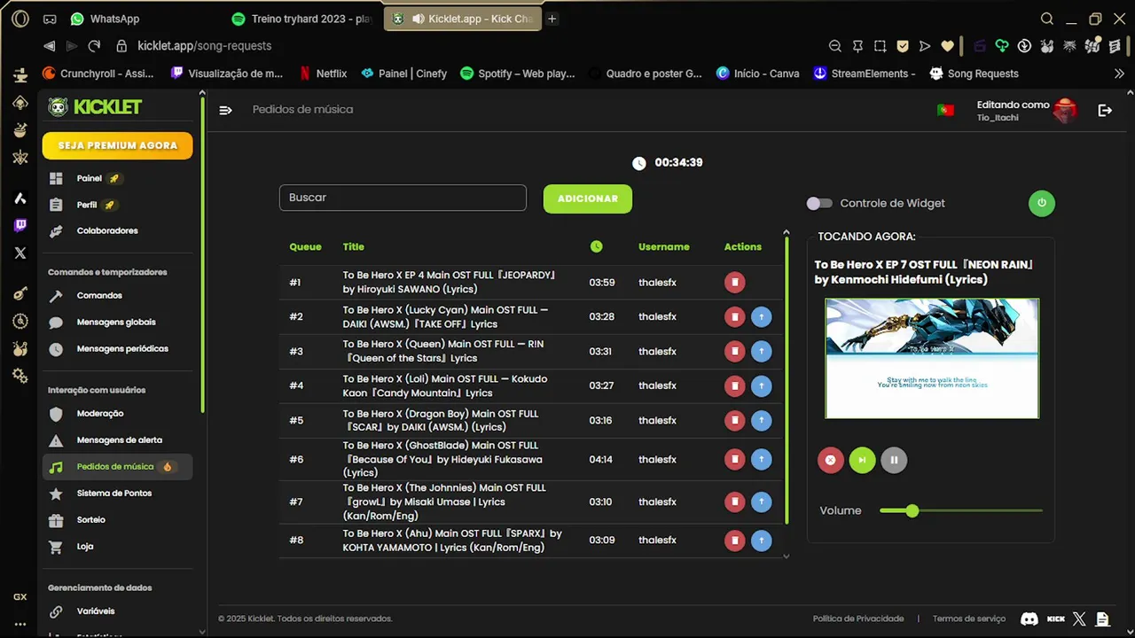
Task: Open Kick icon in footer
Action: pos(1055,619)
